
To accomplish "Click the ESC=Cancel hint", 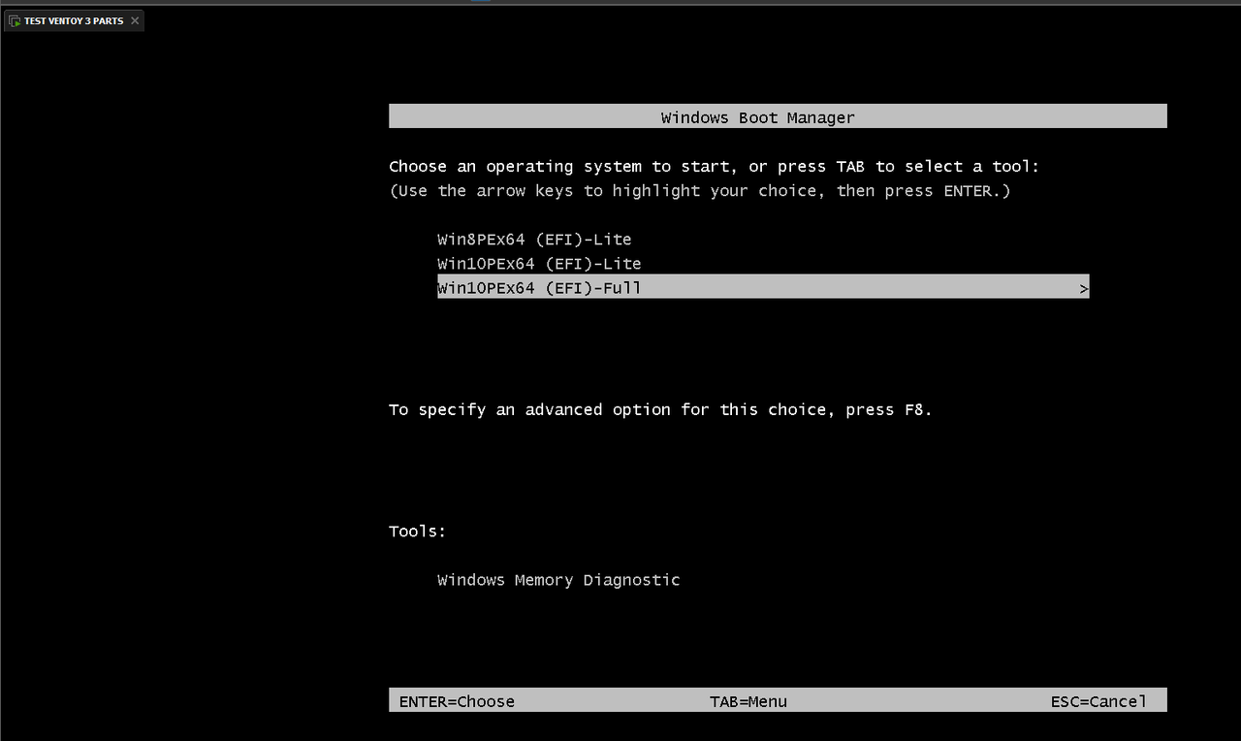I will (1098, 701).
